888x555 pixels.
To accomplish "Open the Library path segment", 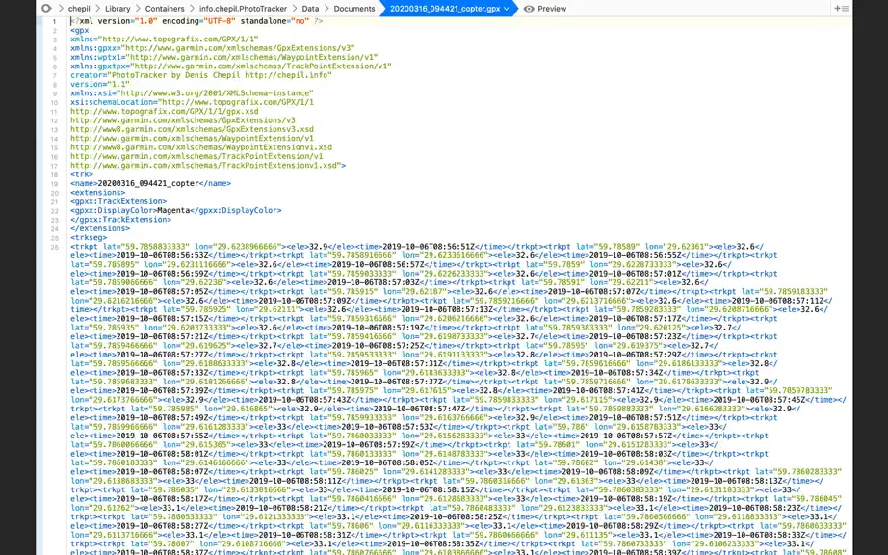I will 118,9.
